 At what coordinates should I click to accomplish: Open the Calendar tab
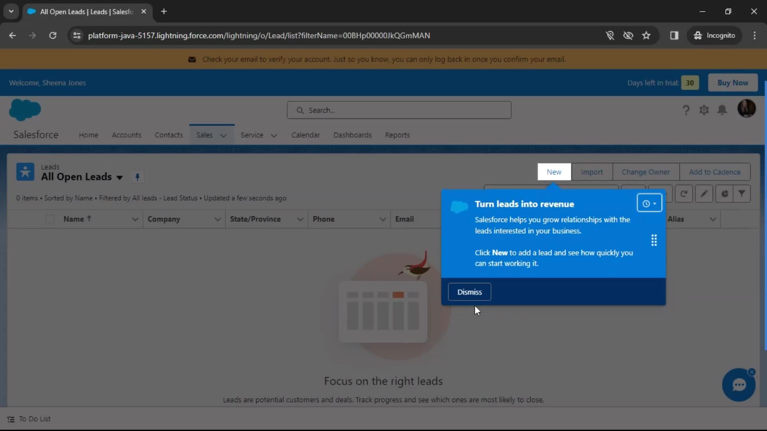tap(306, 135)
